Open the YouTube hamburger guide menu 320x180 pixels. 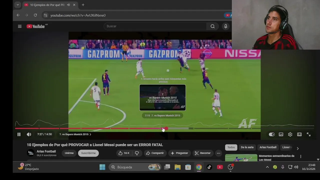(x=20, y=26)
